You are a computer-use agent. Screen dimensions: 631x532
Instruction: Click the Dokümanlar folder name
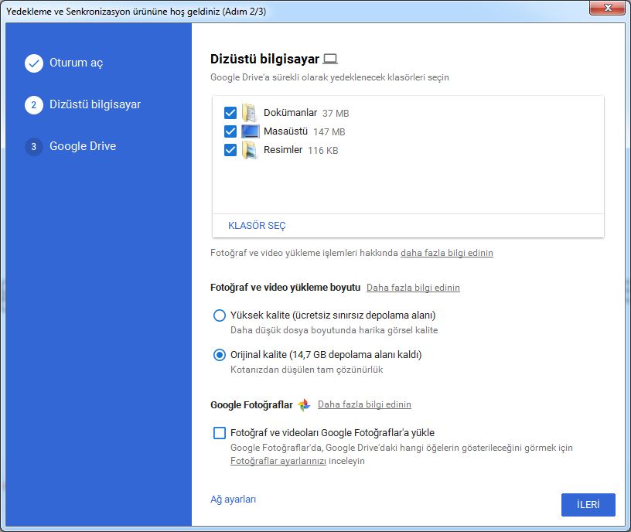(x=290, y=113)
